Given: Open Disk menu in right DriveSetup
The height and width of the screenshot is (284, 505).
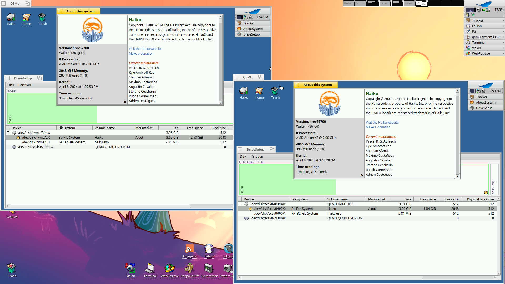Looking at the screenshot, I should pos(243,156).
